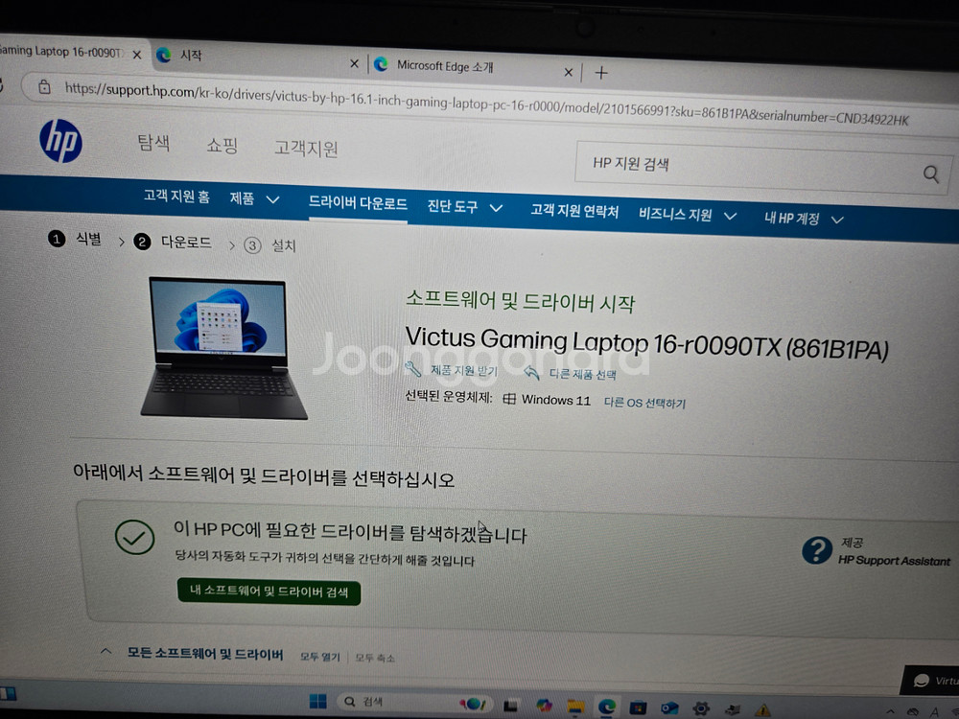Open the 고객지원 top menu
Viewport: 959px width, 719px height.
306,149
